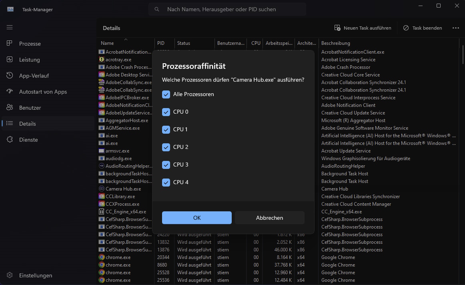The width and height of the screenshot is (465, 285).
Task: Open Einstellungen in the sidebar
Action: (48, 275)
